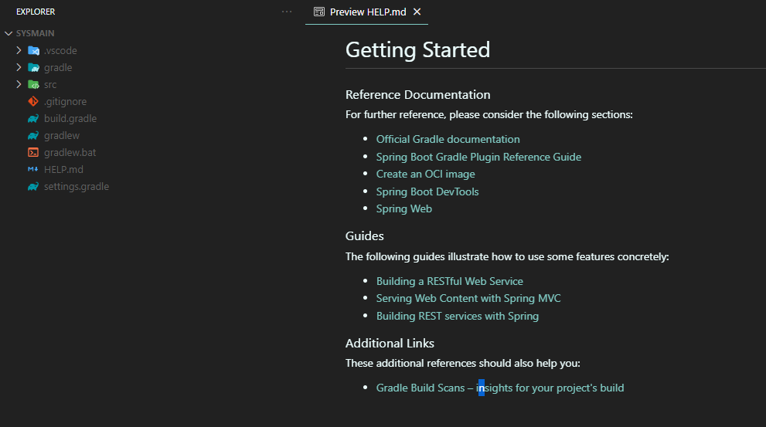The width and height of the screenshot is (766, 427).
Task: Click the gradlew.bat terminal icon
Action: (33, 152)
